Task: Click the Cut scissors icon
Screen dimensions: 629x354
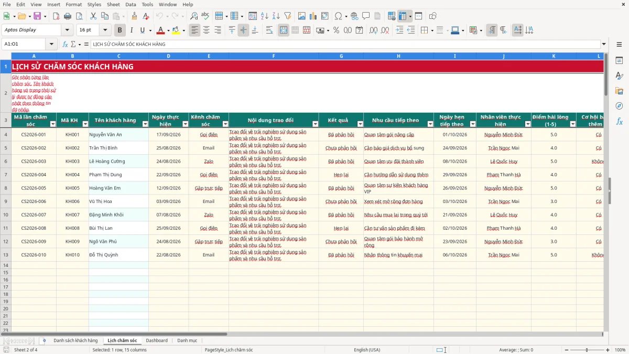Action: coord(93,16)
